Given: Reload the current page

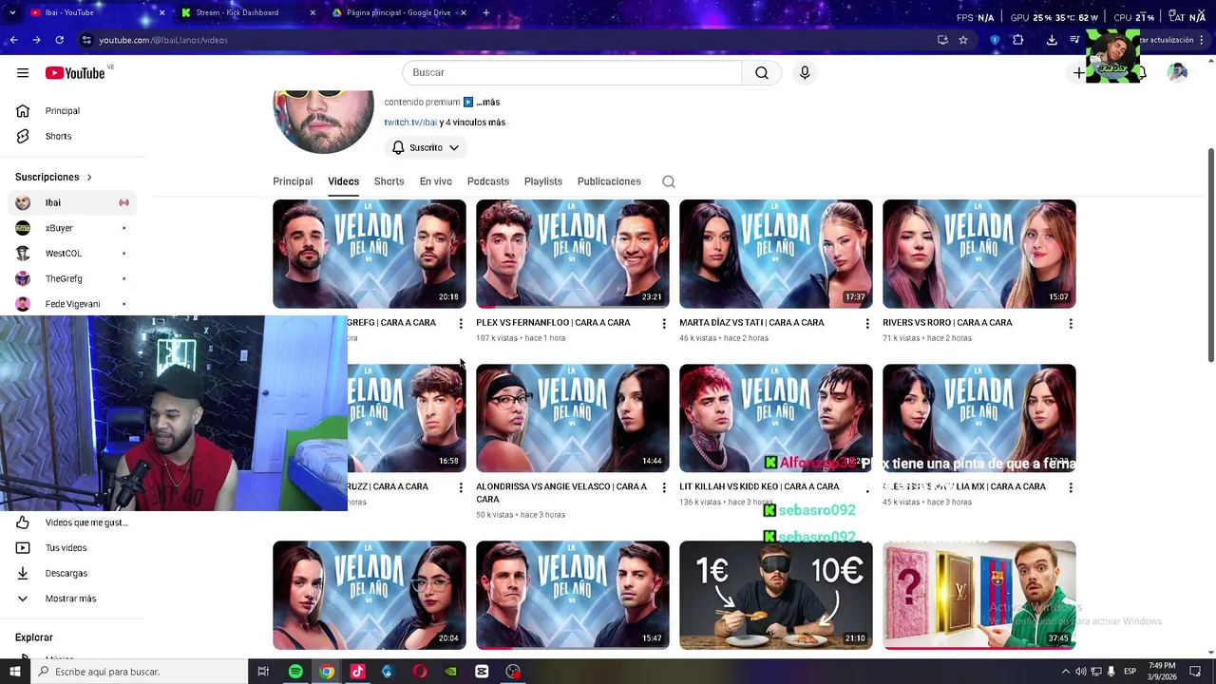Looking at the screenshot, I should [x=59, y=40].
